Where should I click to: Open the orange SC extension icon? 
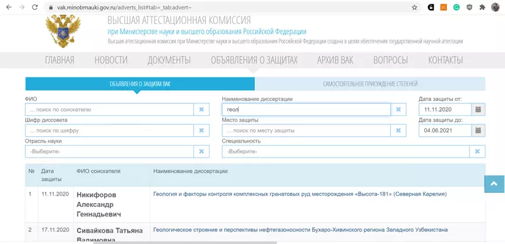444,7
